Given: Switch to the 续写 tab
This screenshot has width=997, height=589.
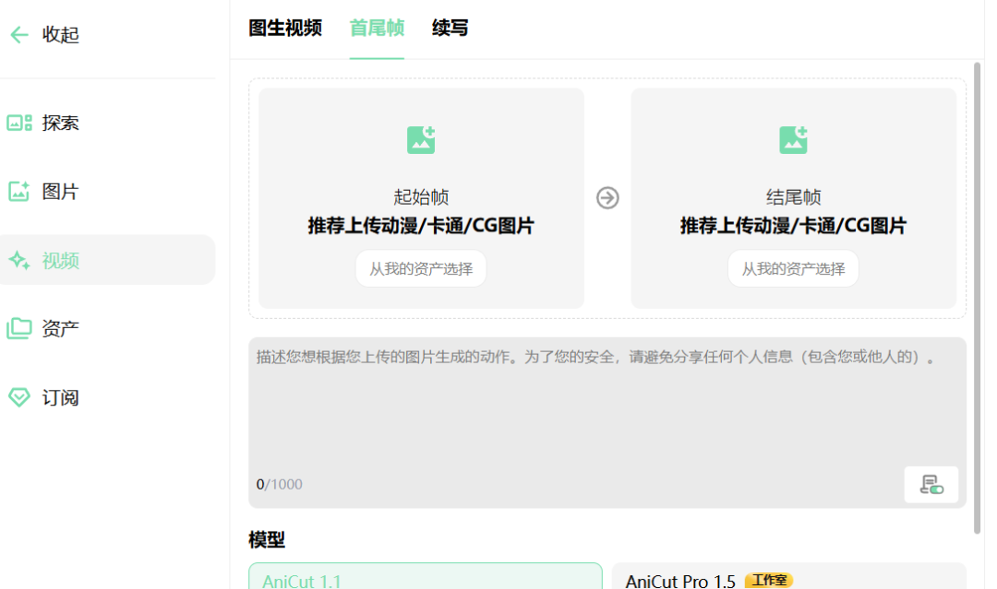Looking at the screenshot, I should point(450,29).
